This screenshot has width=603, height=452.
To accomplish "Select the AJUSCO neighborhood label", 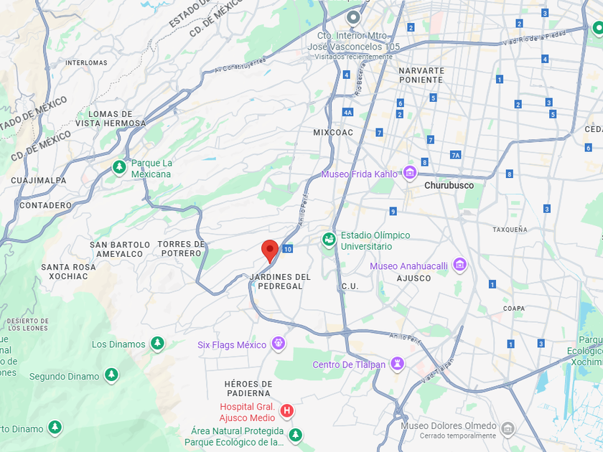I will point(413,278).
